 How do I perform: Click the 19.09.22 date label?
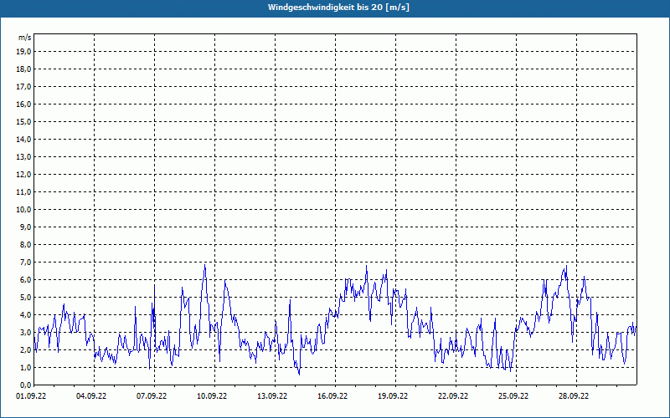pyautogui.click(x=393, y=396)
